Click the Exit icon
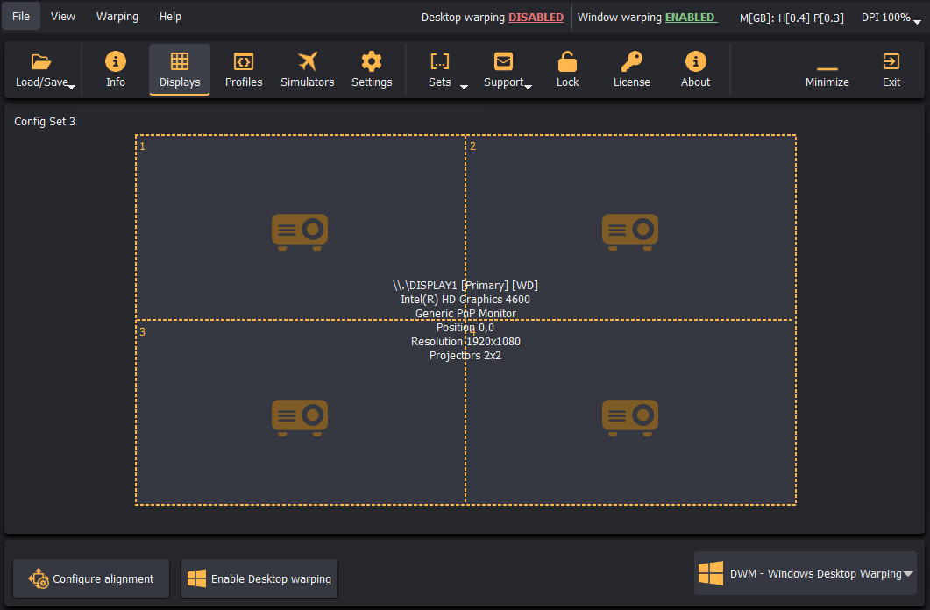This screenshot has height=610, width=930. point(891,61)
